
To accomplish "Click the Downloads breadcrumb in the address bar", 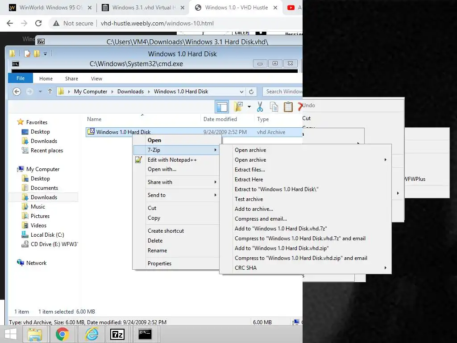I will pyautogui.click(x=130, y=92).
